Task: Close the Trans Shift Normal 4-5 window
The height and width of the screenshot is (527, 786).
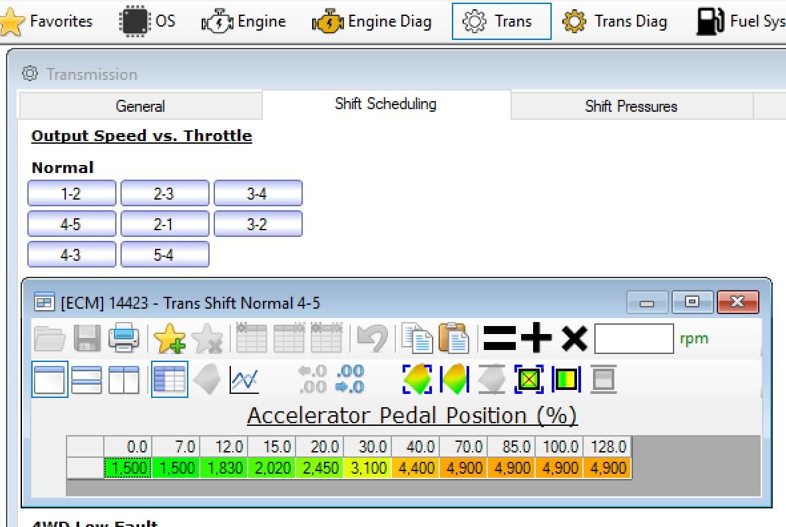Action: (738, 302)
